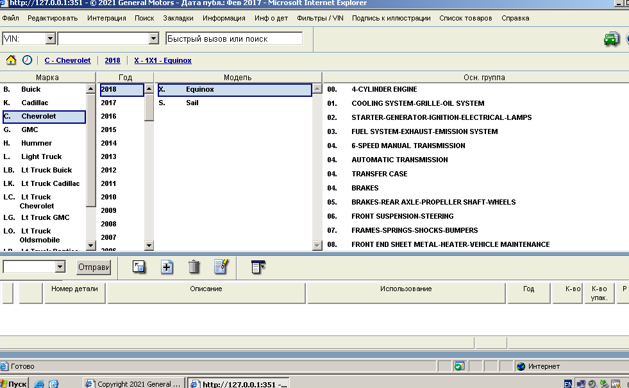Click the edit note pencil icon

point(221,267)
